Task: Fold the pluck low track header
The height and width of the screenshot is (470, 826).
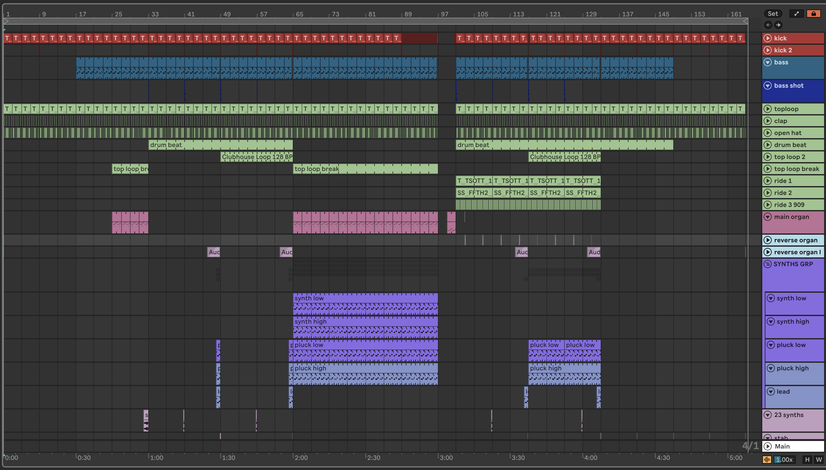Action: click(x=770, y=345)
